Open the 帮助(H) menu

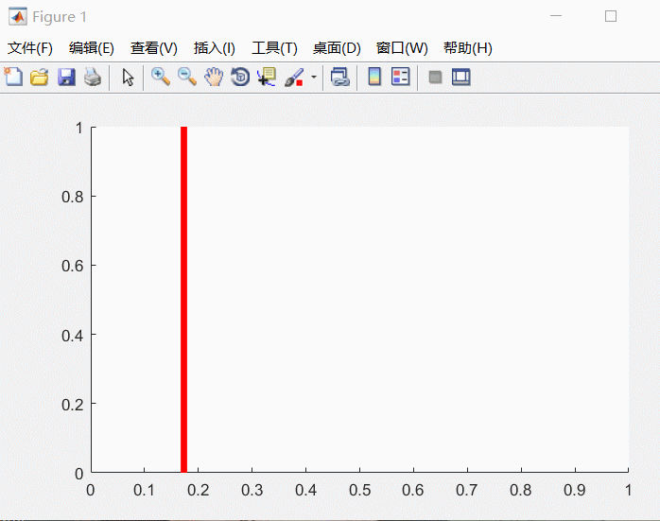[x=468, y=48]
